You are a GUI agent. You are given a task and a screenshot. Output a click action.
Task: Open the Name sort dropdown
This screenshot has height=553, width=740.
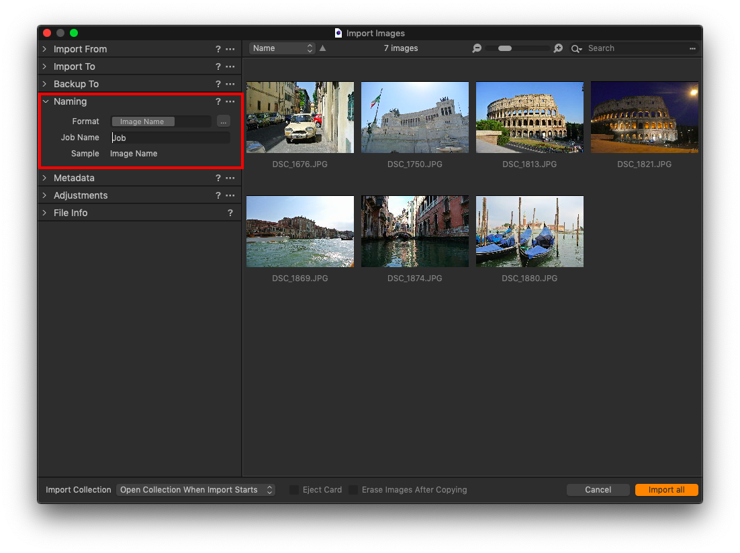282,48
